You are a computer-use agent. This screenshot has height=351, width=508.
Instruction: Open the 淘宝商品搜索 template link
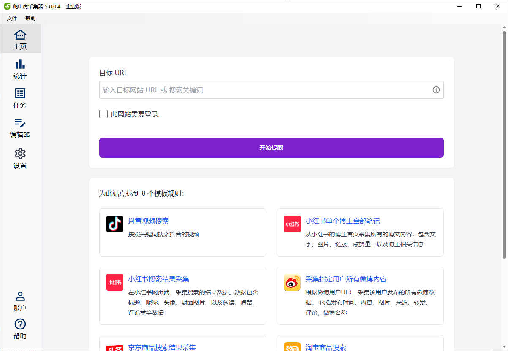click(x=326, y=347)
